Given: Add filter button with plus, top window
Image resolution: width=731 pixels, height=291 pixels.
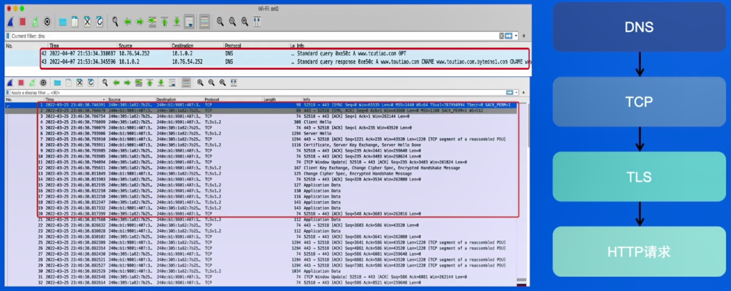Looking at the screenshot, I should coord(524,36).
